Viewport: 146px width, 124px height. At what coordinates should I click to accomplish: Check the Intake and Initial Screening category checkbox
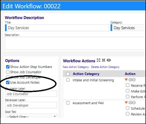pyautogui.click(x=68, y=80)
